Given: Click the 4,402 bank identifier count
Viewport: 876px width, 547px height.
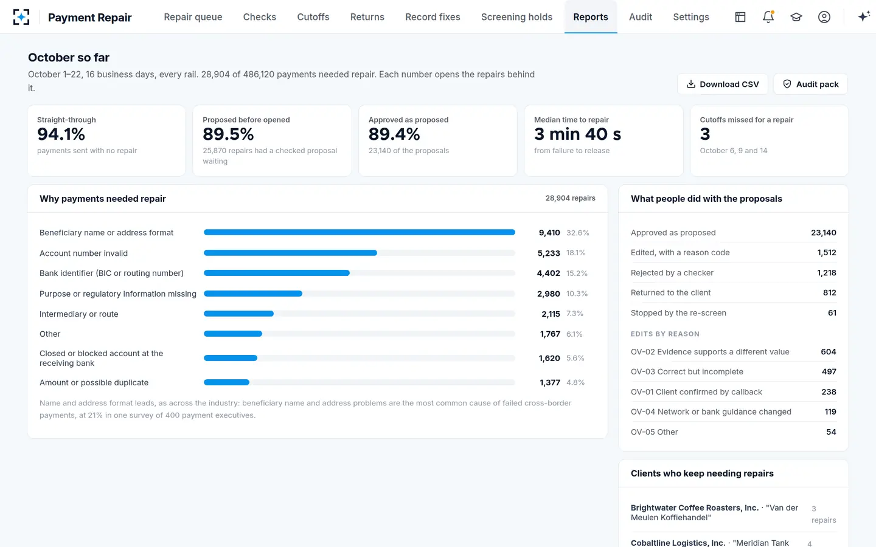Looking at the screenshot, I should [548, 273].
